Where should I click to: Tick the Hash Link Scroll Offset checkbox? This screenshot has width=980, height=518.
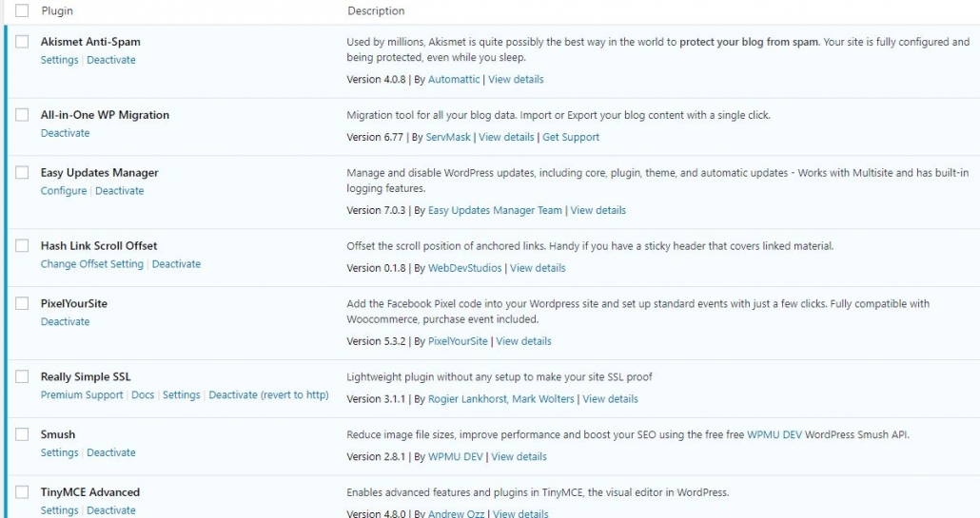(x=22, y=245)
